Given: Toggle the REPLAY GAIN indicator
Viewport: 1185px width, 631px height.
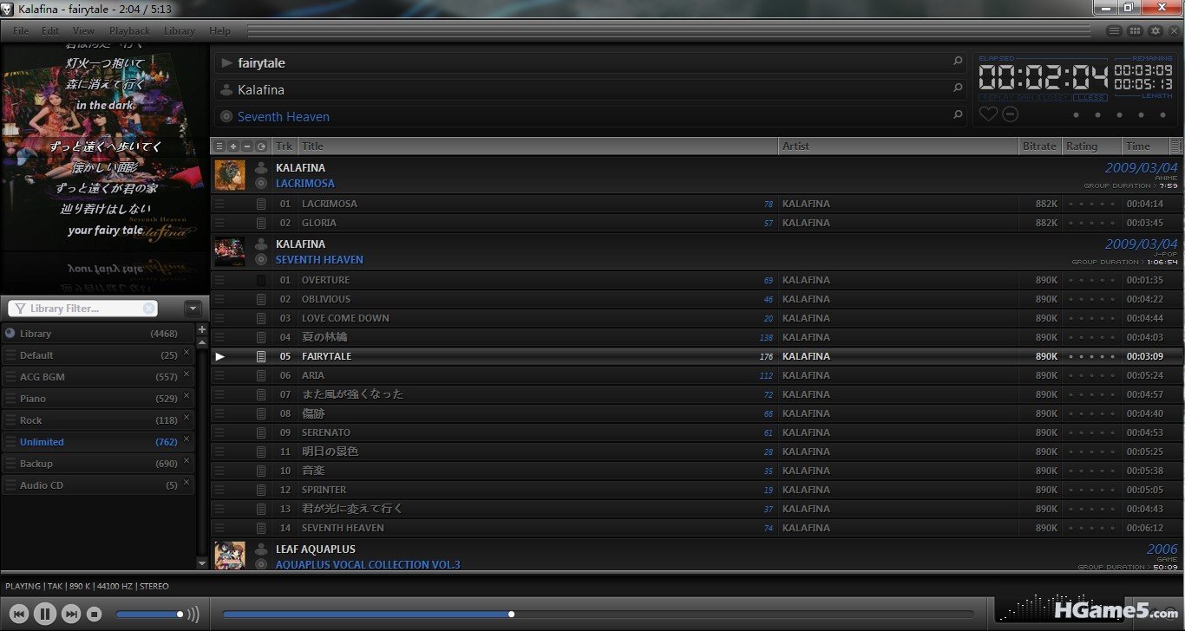Looking at the screenshot, I should click(x=1009, y=98).
